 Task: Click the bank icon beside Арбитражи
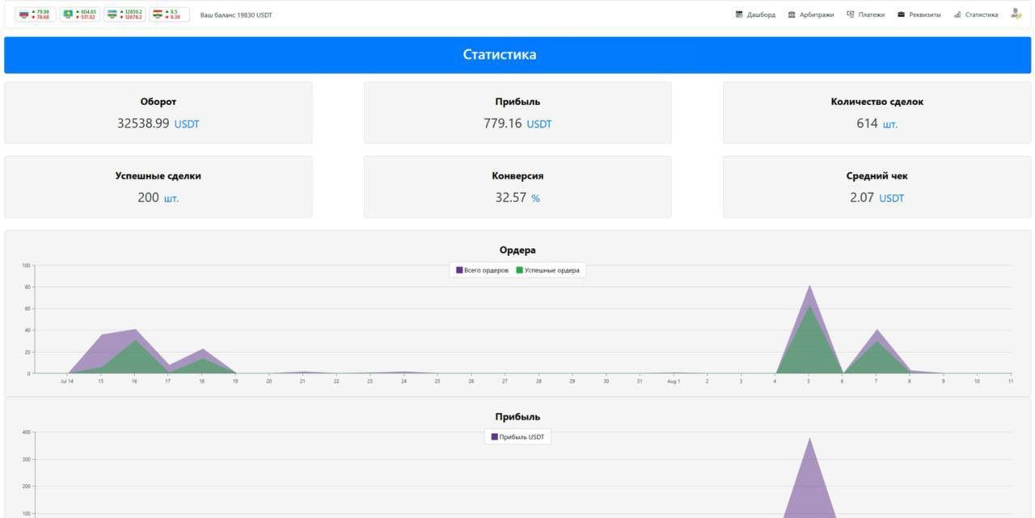[x=792, y=15]
